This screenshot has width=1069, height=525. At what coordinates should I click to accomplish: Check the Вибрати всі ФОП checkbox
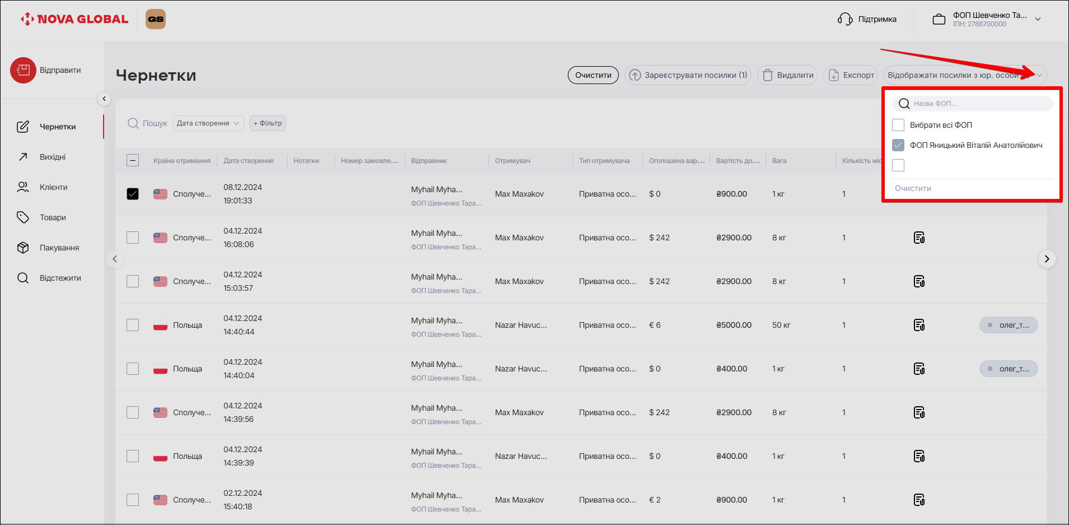point(898,125)
